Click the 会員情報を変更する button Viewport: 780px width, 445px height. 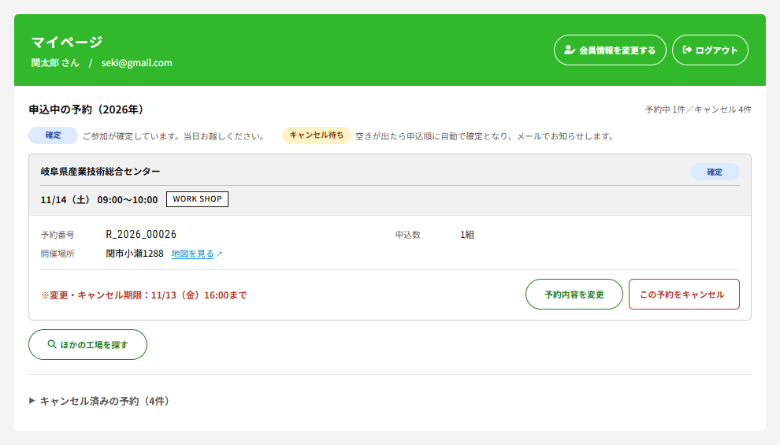pyautogui.click(x=610, y=50)
